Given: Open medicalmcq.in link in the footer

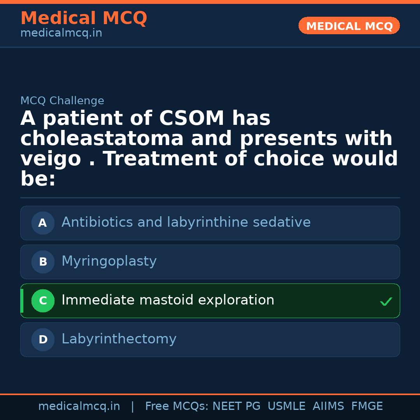Looking at the screenshot, I should tap(79, 406).
